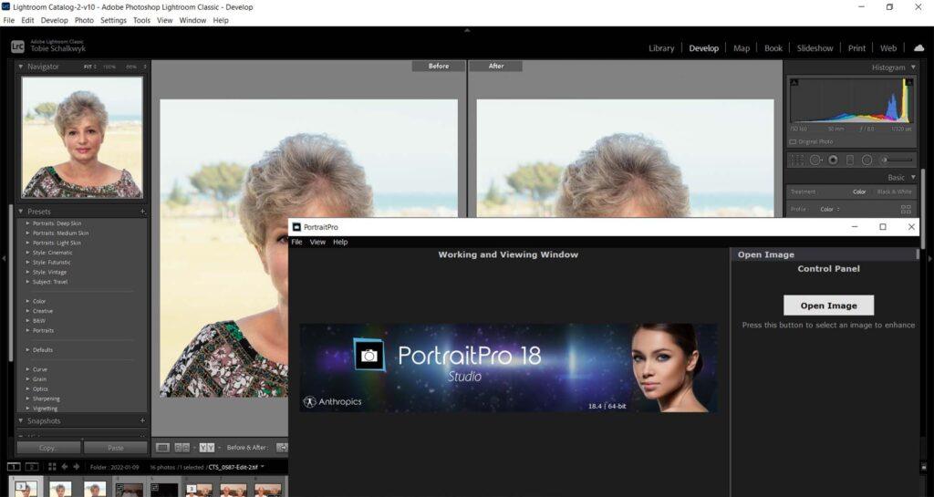Click the cloud sync icon
934x497 pixels.
pos(918,48)
